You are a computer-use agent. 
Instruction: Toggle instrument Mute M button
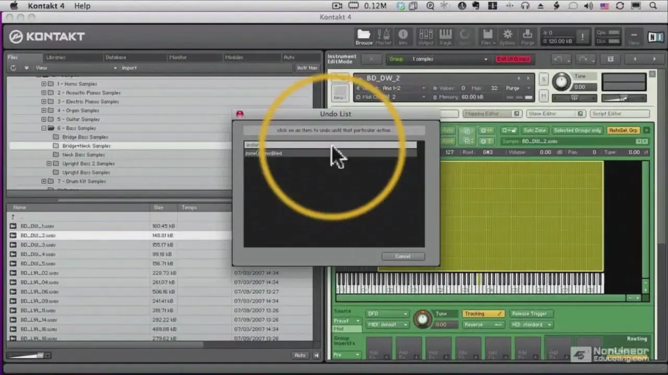[544, 96]
